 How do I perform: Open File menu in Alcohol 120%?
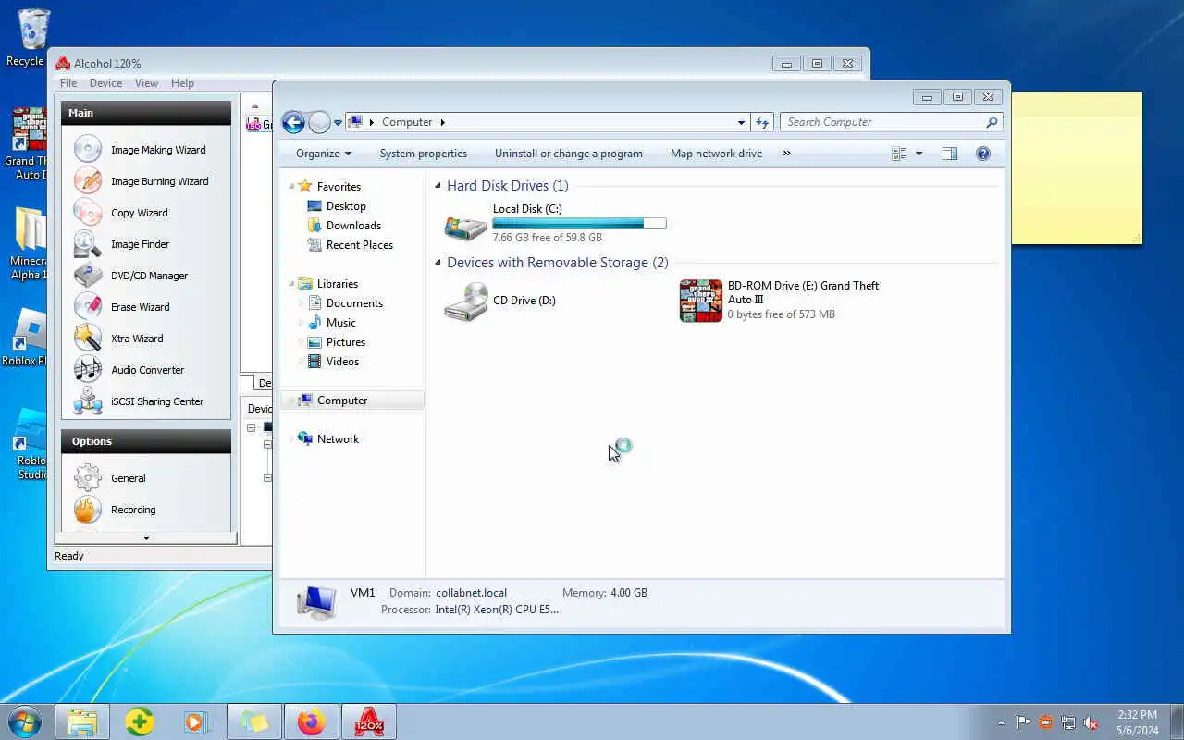[68, 83]
